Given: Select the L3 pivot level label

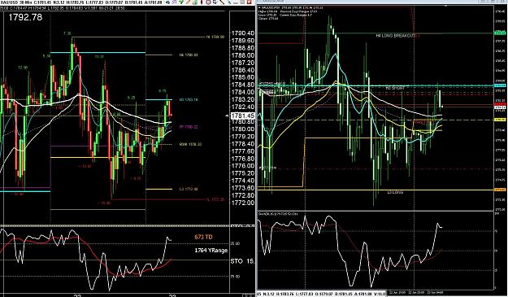Looking at the screenshot, I should 189,189.
